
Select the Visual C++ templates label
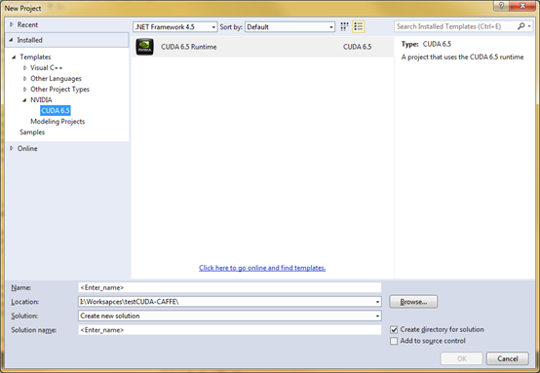47,68
